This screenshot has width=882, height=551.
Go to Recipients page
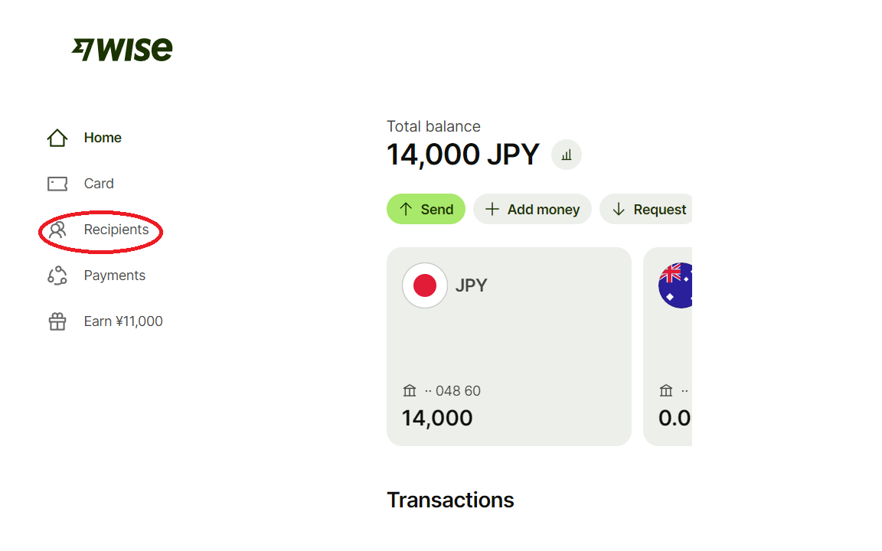pyautogui.click(x=116, y=230)
